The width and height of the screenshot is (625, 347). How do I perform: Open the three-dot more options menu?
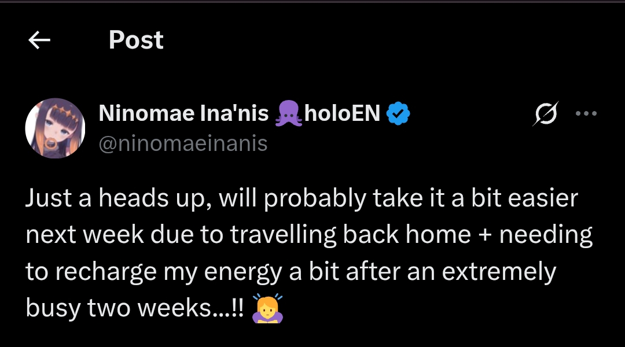[x=586, y=113]
